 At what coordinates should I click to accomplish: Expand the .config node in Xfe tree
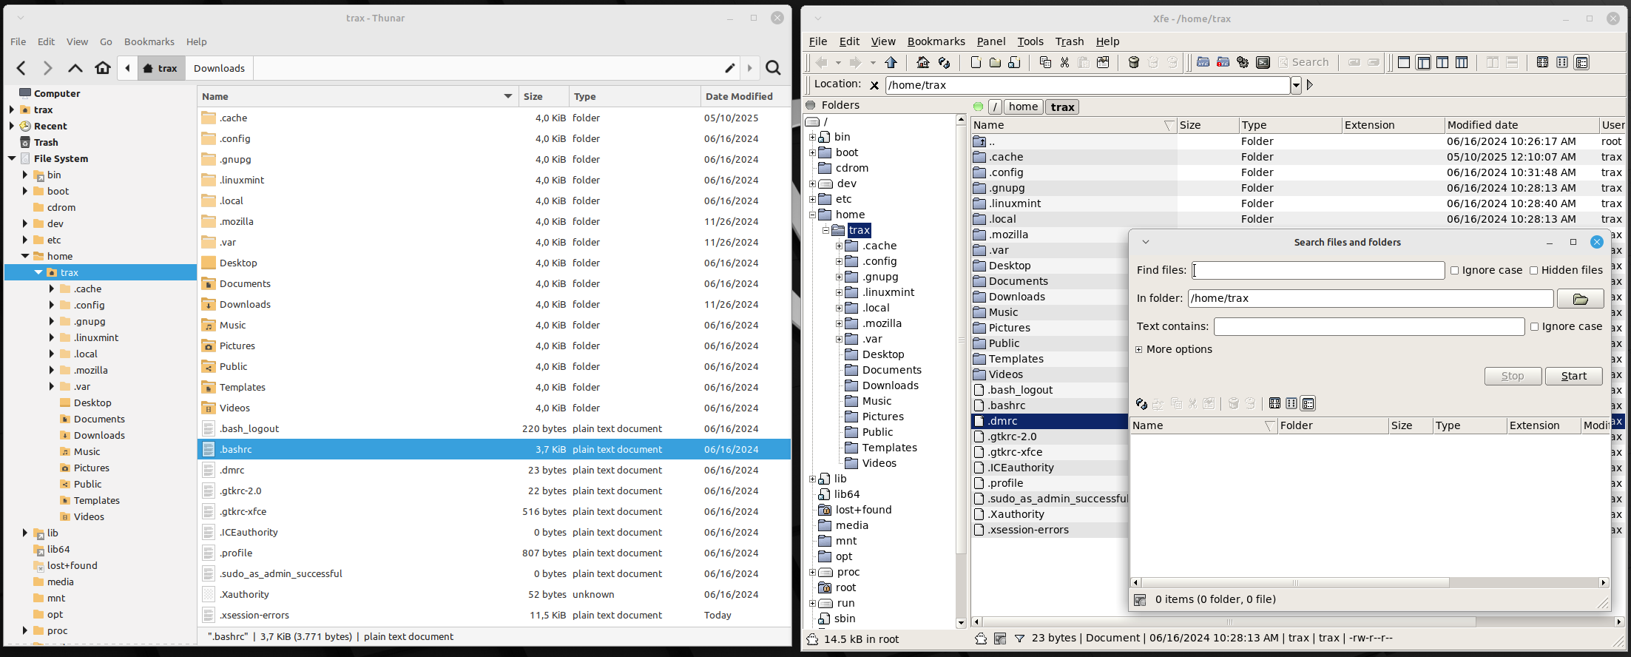[x=839, y=261]
